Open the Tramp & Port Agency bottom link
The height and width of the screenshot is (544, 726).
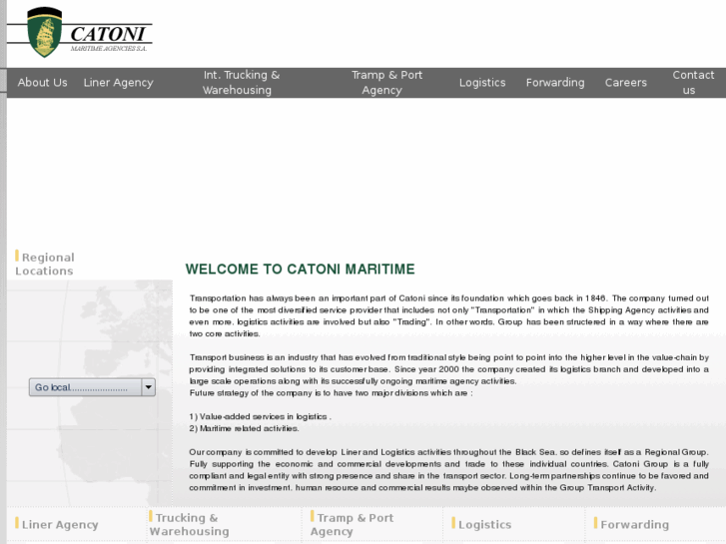click(352, 524)
